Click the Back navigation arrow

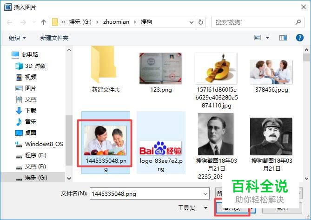[9, 22]
